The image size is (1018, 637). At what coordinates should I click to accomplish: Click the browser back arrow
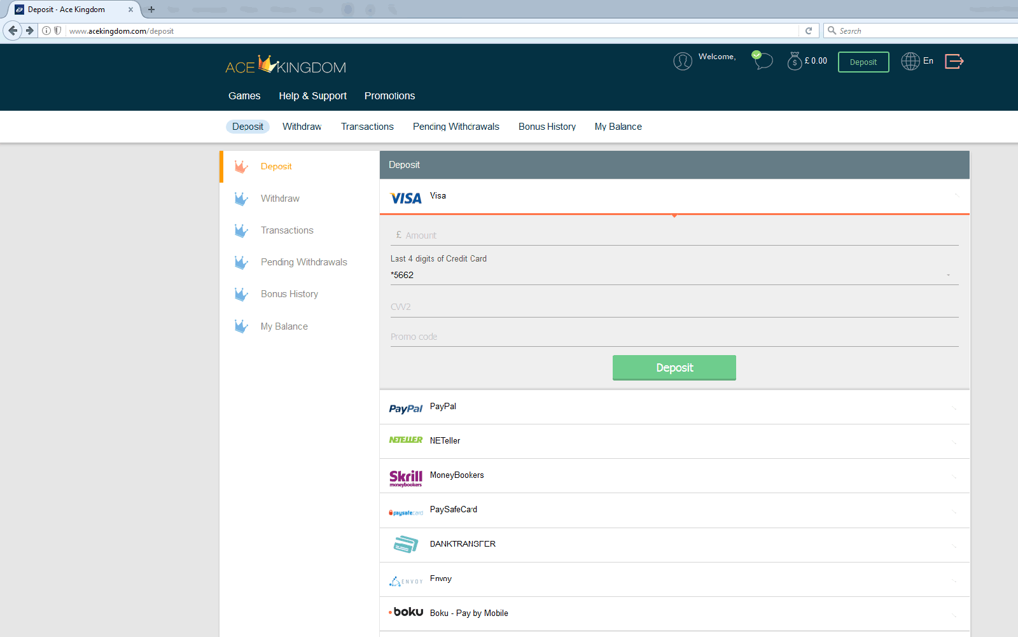click(x=13, y=31)
